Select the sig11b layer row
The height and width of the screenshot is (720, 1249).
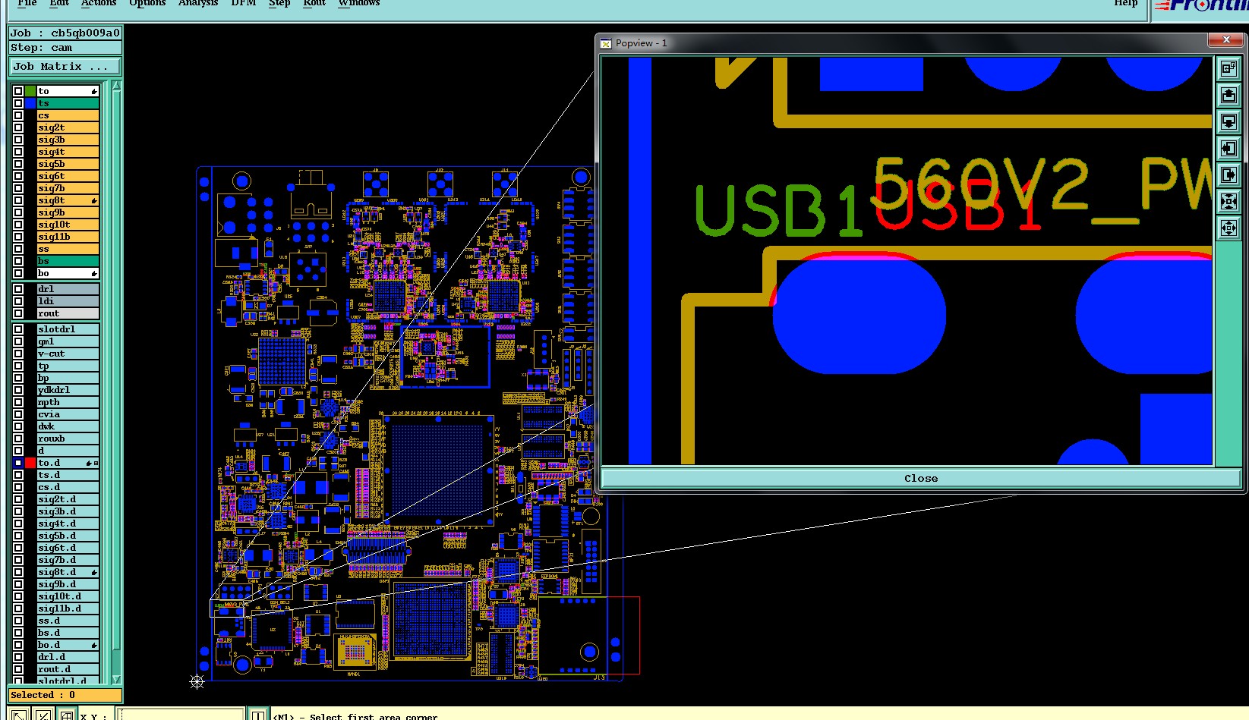point(68,237)
